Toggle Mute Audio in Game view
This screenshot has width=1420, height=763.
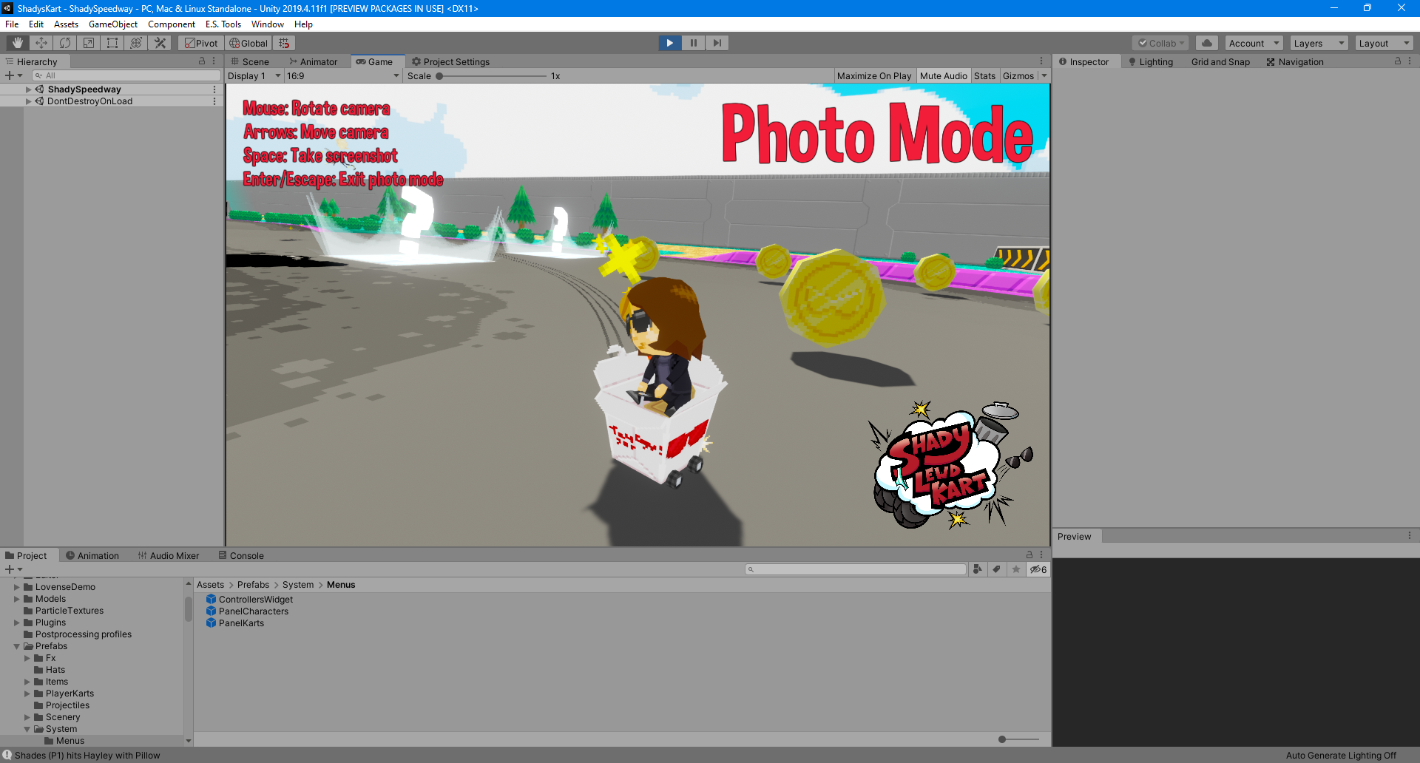coord(943,76)
